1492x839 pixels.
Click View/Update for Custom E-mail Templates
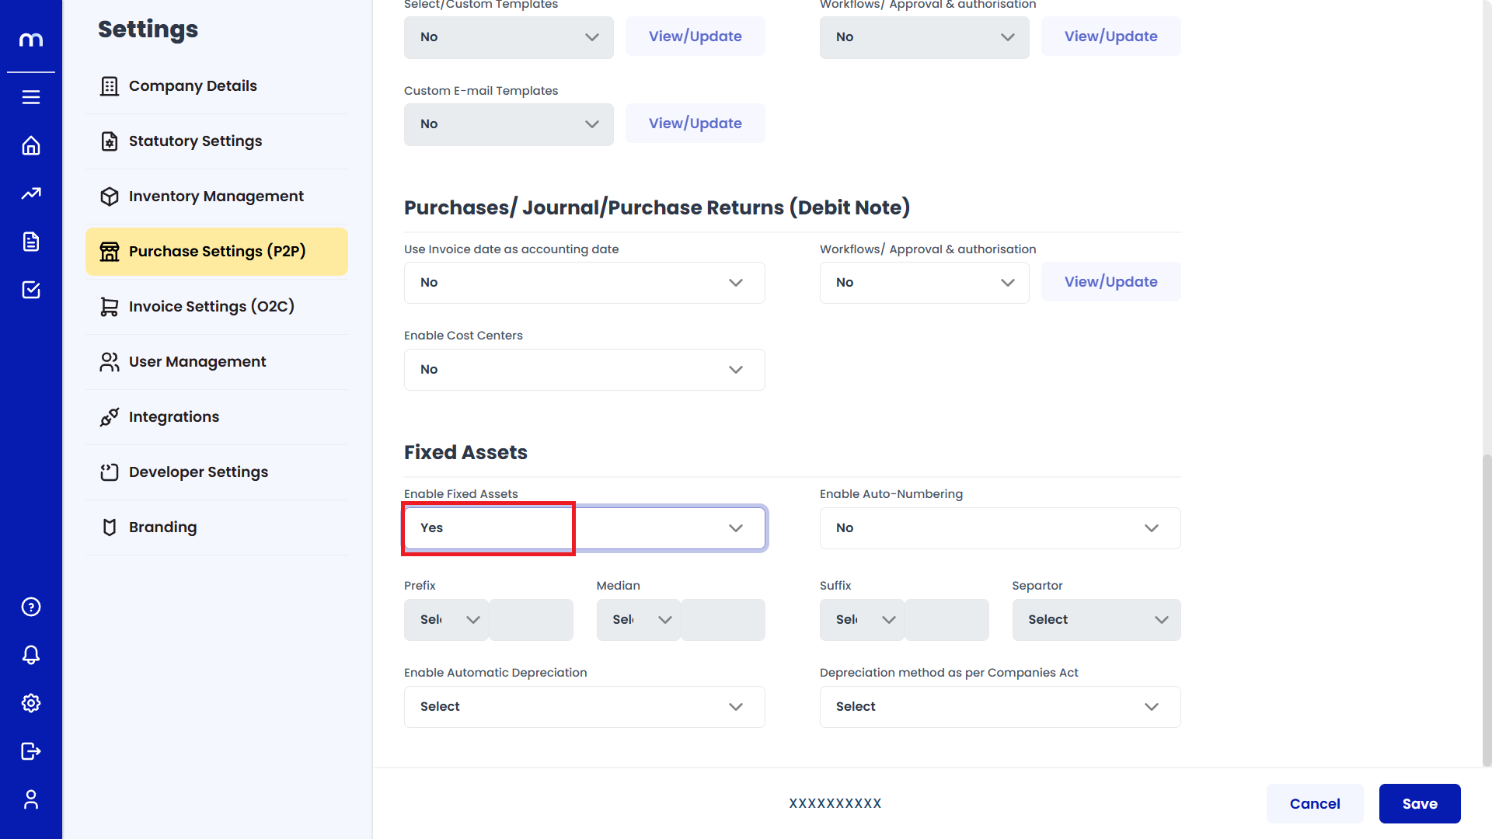pyautogui.click(x=695, y=124)
